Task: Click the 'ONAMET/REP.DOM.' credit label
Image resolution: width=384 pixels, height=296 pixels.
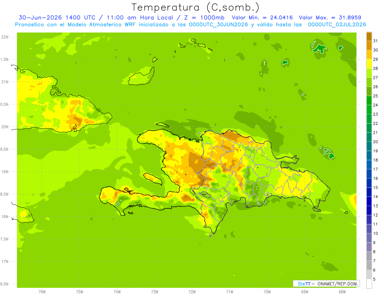Action: 338,284
